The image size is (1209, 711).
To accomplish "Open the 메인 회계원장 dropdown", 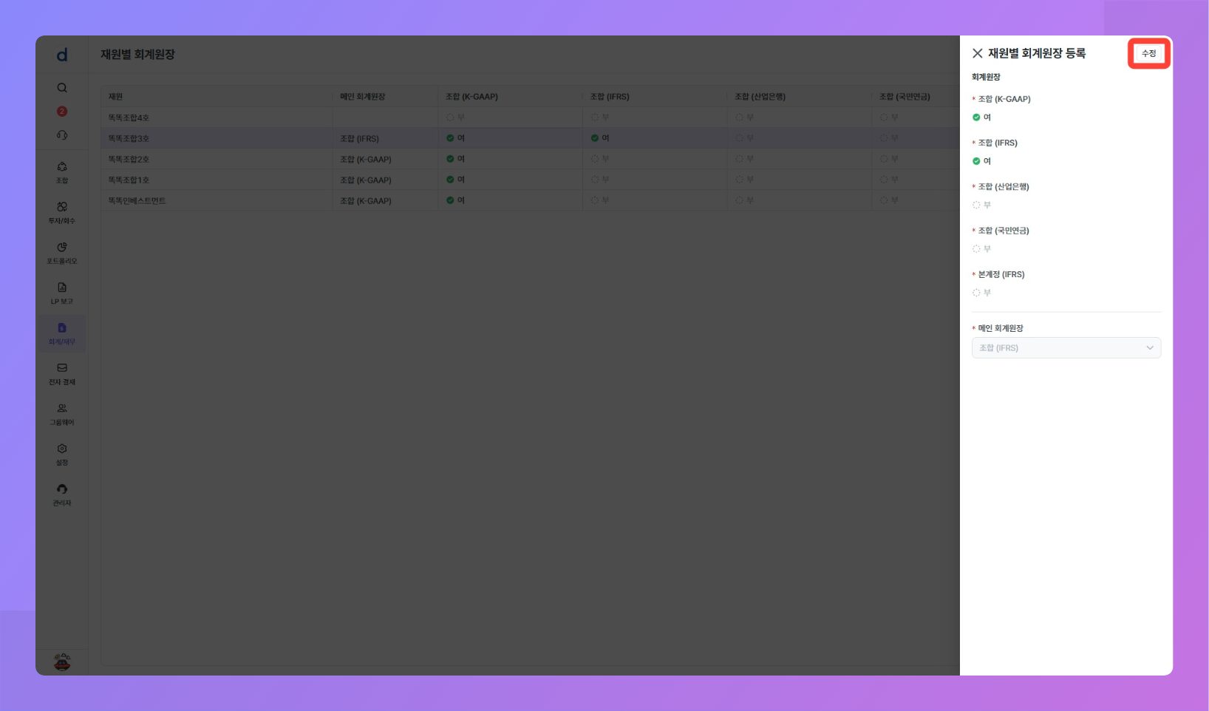I will [1066, 348].
